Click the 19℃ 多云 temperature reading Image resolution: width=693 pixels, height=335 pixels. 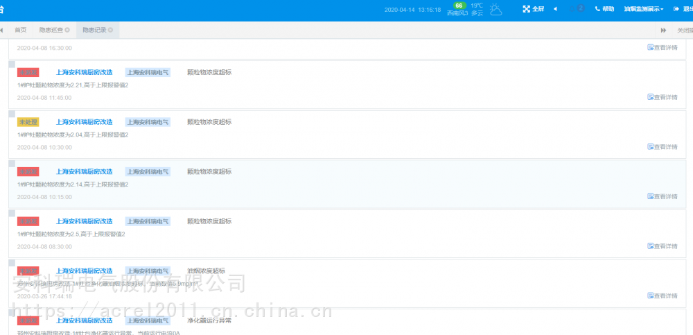tap(477, 9)
